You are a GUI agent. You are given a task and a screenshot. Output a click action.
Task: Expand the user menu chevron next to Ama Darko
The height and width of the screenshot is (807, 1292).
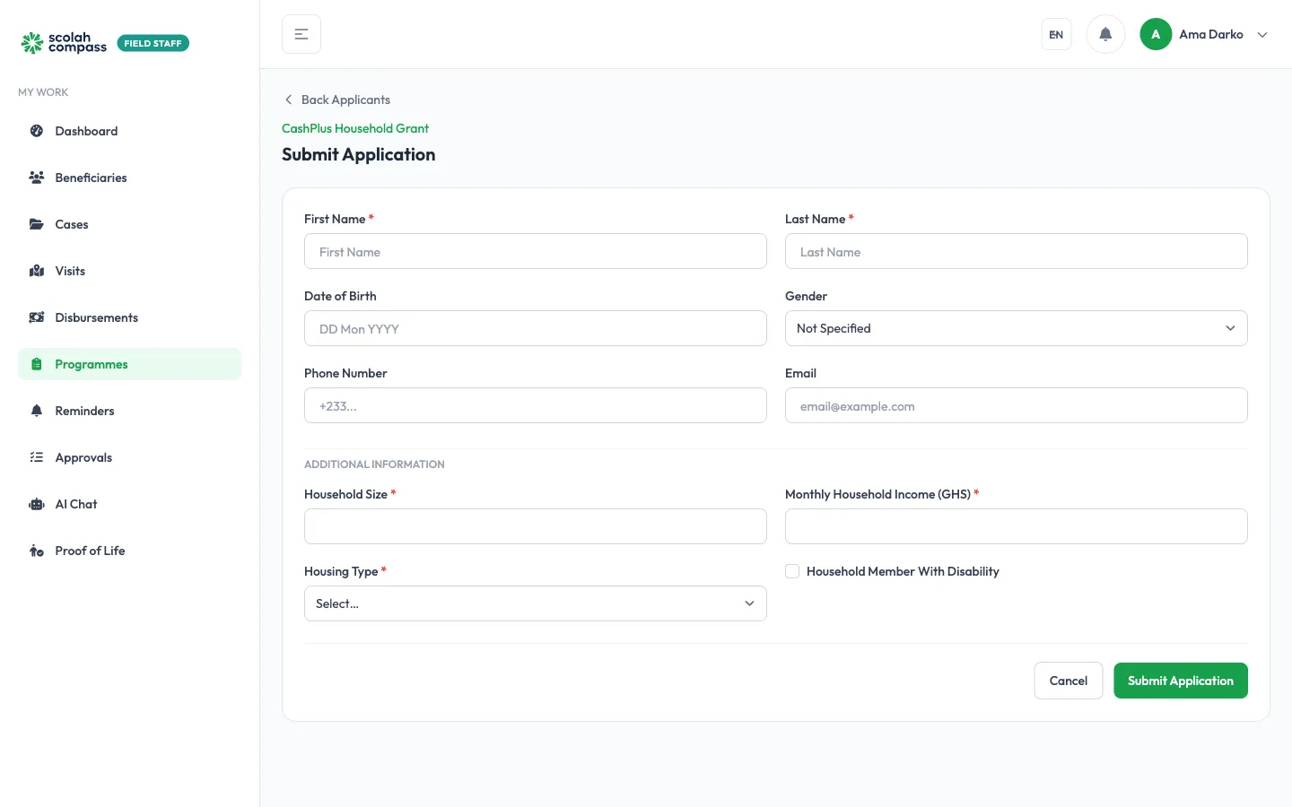[1262, 35]
